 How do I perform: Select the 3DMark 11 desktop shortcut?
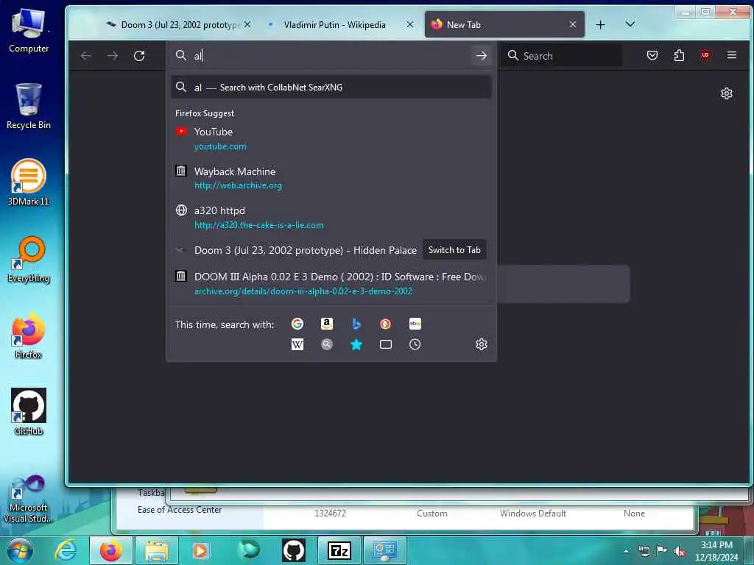pos(29,182)
